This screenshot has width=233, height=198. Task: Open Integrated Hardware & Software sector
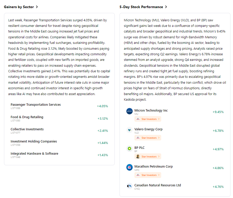coord(34,154)
